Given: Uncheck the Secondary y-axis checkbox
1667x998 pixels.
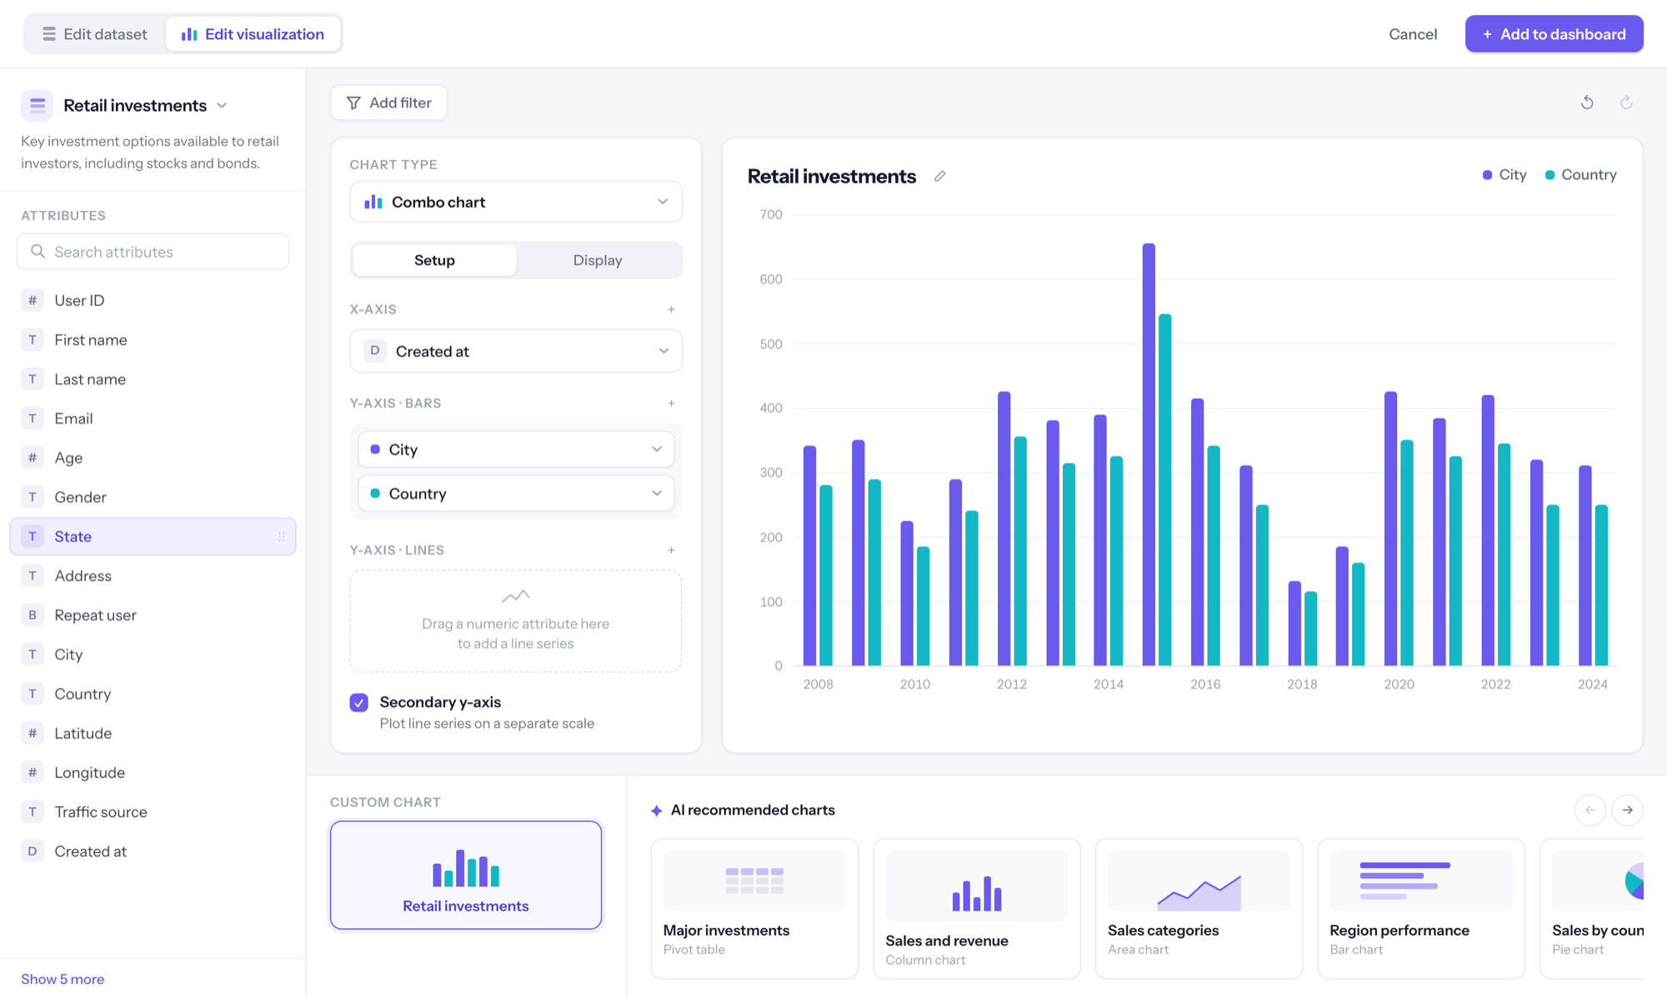Looking at the screenshot, I should pos(359,702).
